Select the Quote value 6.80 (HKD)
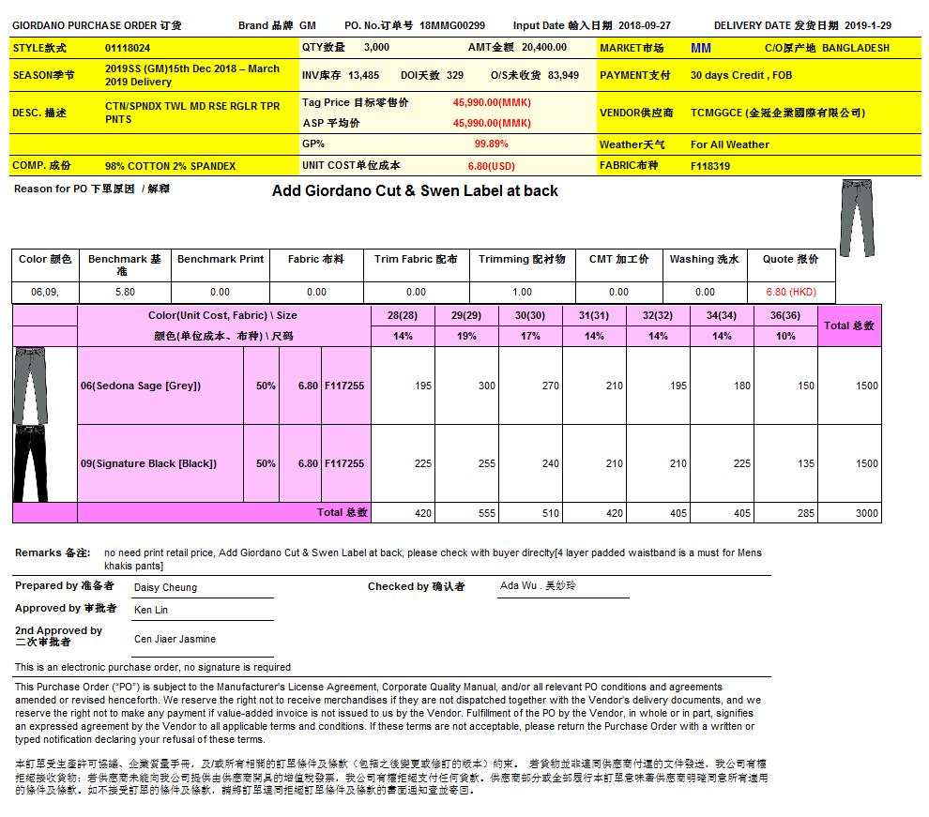This screenshot has width=929, height=817. (x=790, y=292)
